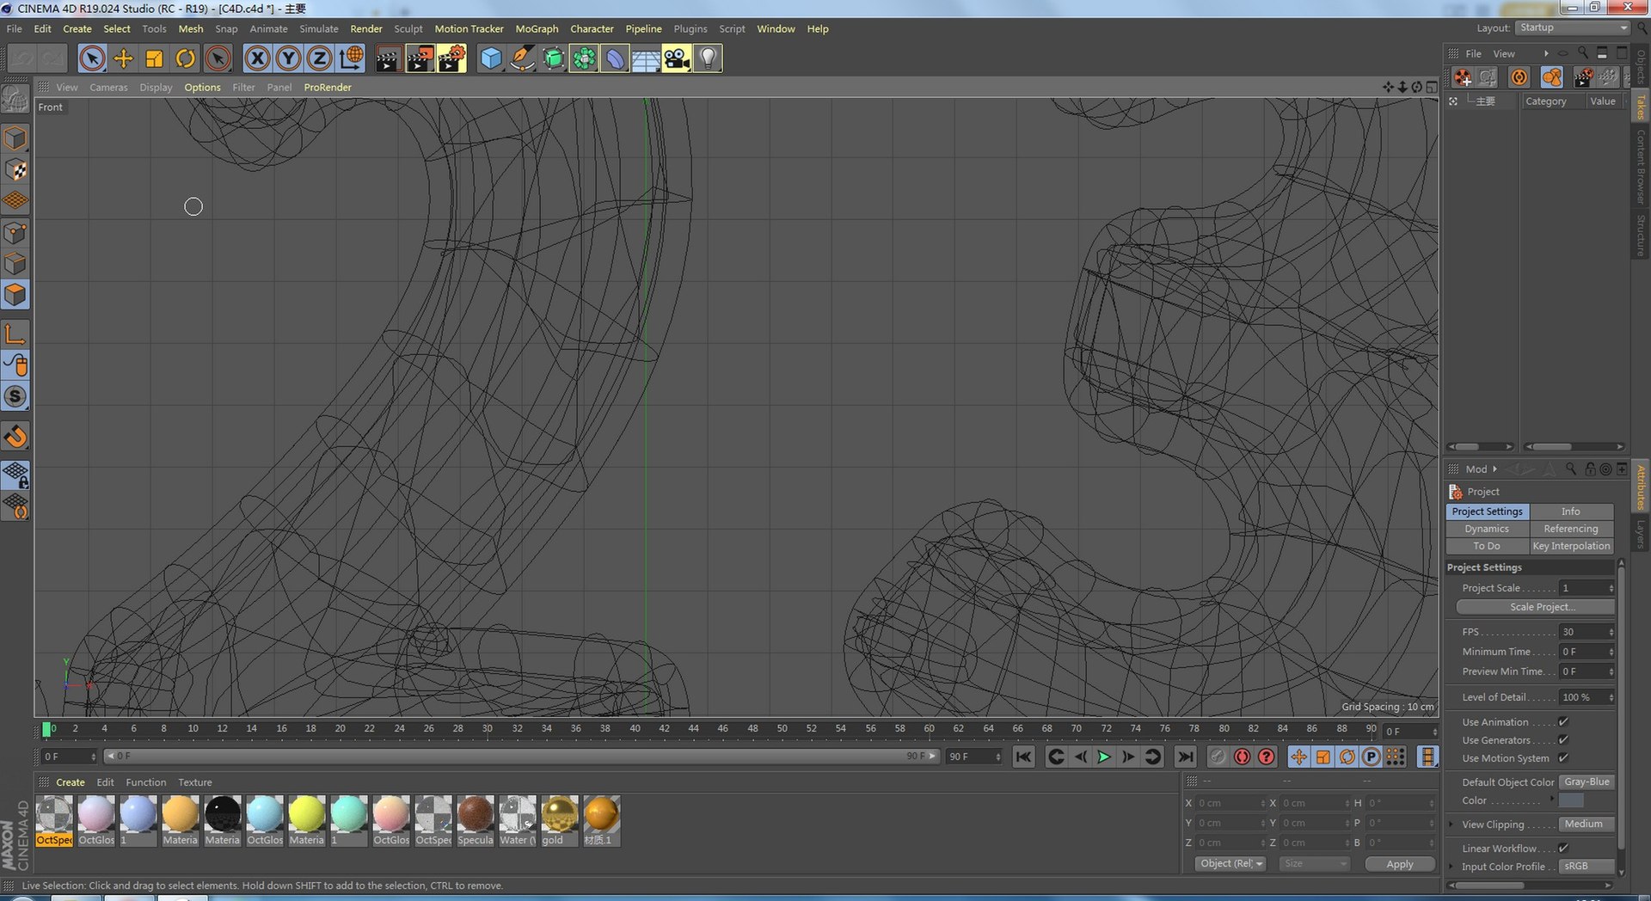Image resolution: width=1651 pixels, height=901 pixels.
Task: Add a floor environment object
Action: [646, 58]
